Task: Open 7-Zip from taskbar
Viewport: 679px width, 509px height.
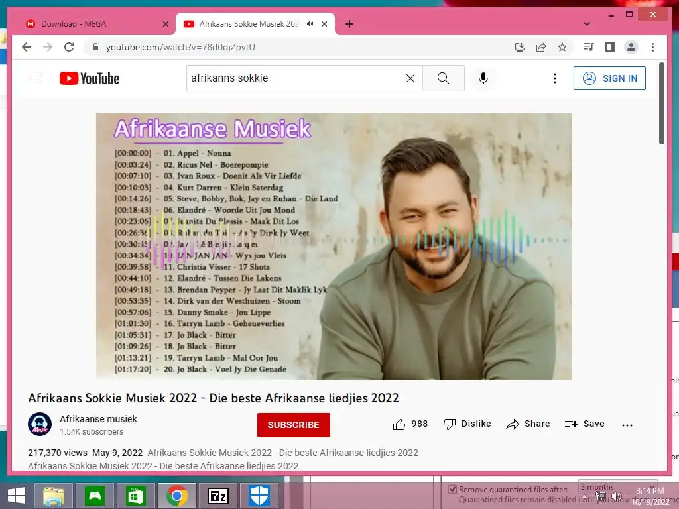Action: pos(217,496)
